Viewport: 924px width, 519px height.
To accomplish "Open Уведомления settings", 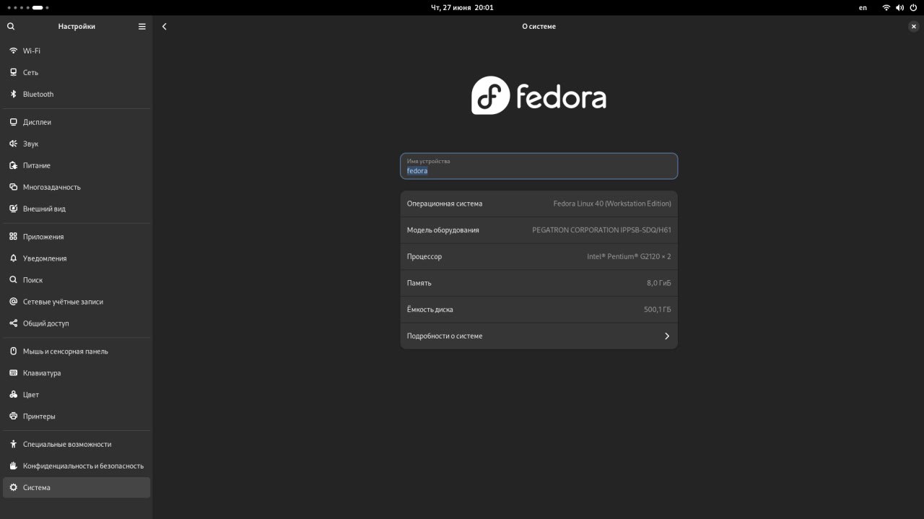I will [x=77, y=258].
